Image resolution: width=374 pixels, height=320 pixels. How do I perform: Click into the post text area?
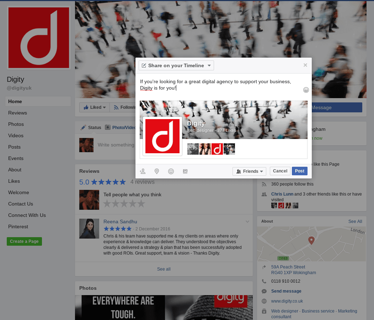[219, 85]
